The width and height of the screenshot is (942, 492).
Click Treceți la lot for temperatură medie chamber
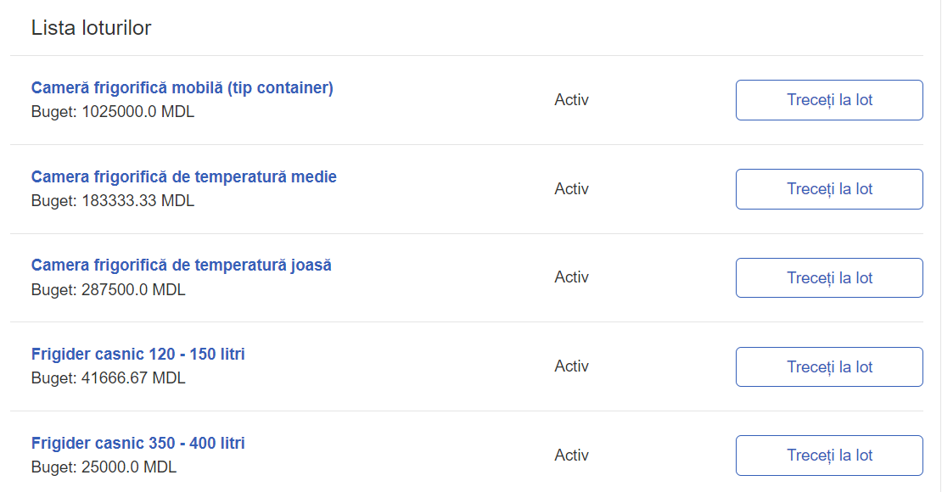point(829,188)
